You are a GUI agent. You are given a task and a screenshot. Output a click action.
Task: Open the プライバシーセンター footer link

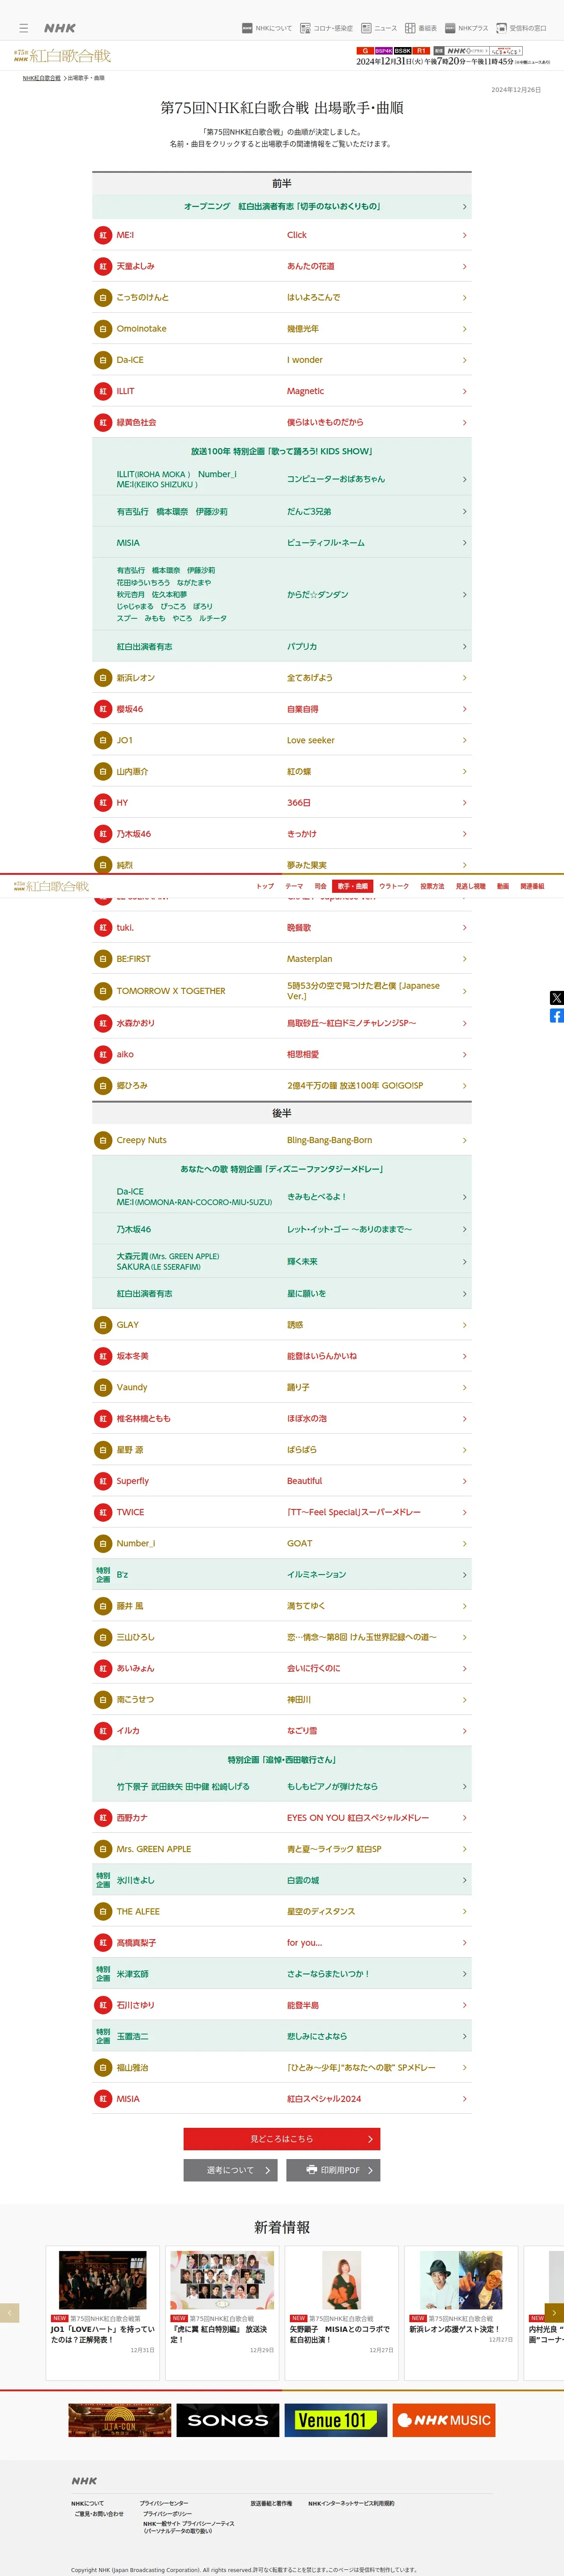164,2503
